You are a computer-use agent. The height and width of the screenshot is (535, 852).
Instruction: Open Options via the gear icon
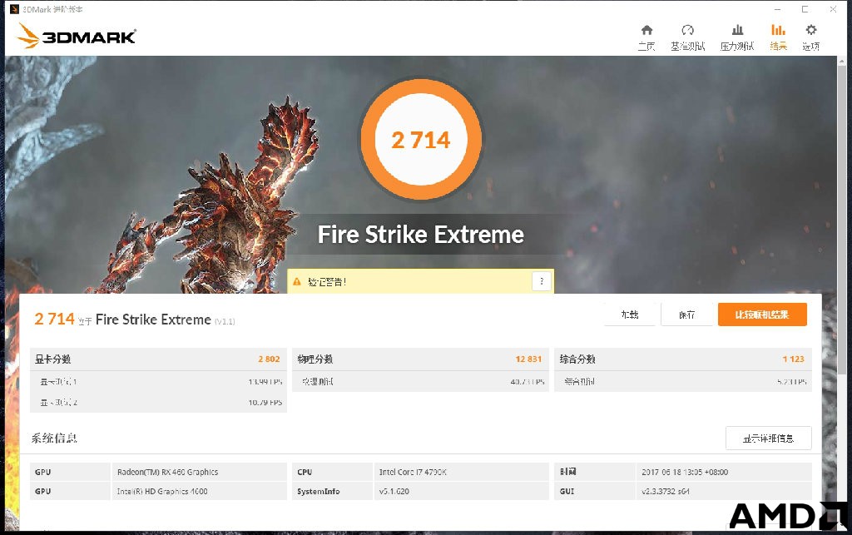[810, 31]
